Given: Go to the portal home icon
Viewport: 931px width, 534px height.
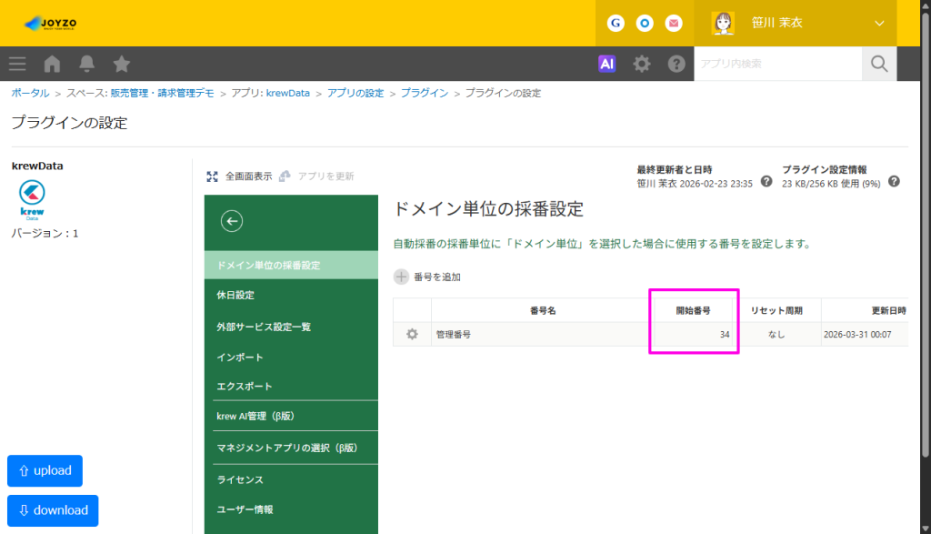Looking at the screenshot, I should click(53, 64).
